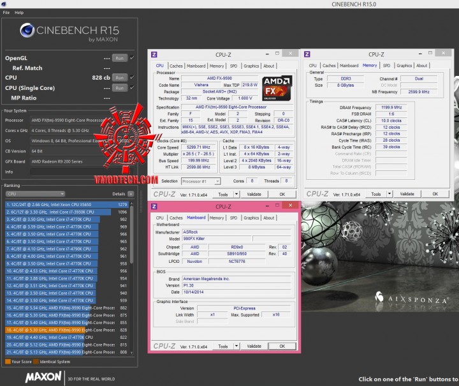Click the MAXON logo at bottom
Viewport: 459px width, 386px height.
pyautogui.click(x=43, y=377)
